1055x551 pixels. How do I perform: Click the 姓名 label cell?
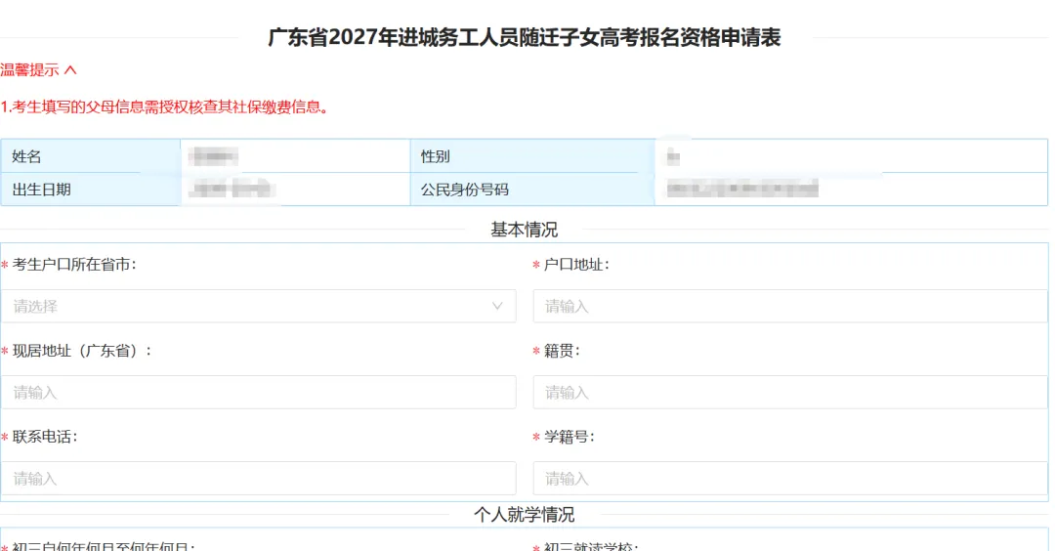tap(91, 156)
